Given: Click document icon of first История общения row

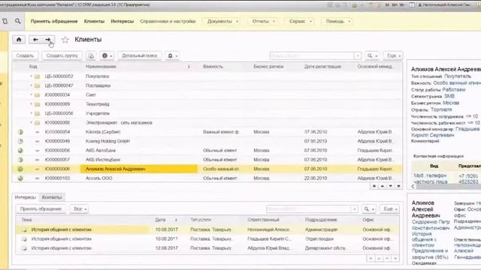Looking at the screenshot, I should pyautogui.click(x=24, y=229).
